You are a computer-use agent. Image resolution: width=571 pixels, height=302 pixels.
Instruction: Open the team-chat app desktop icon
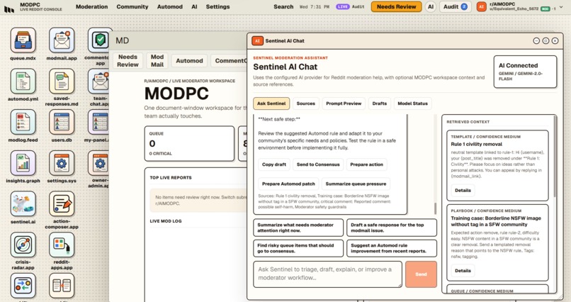tap(98, 81)
